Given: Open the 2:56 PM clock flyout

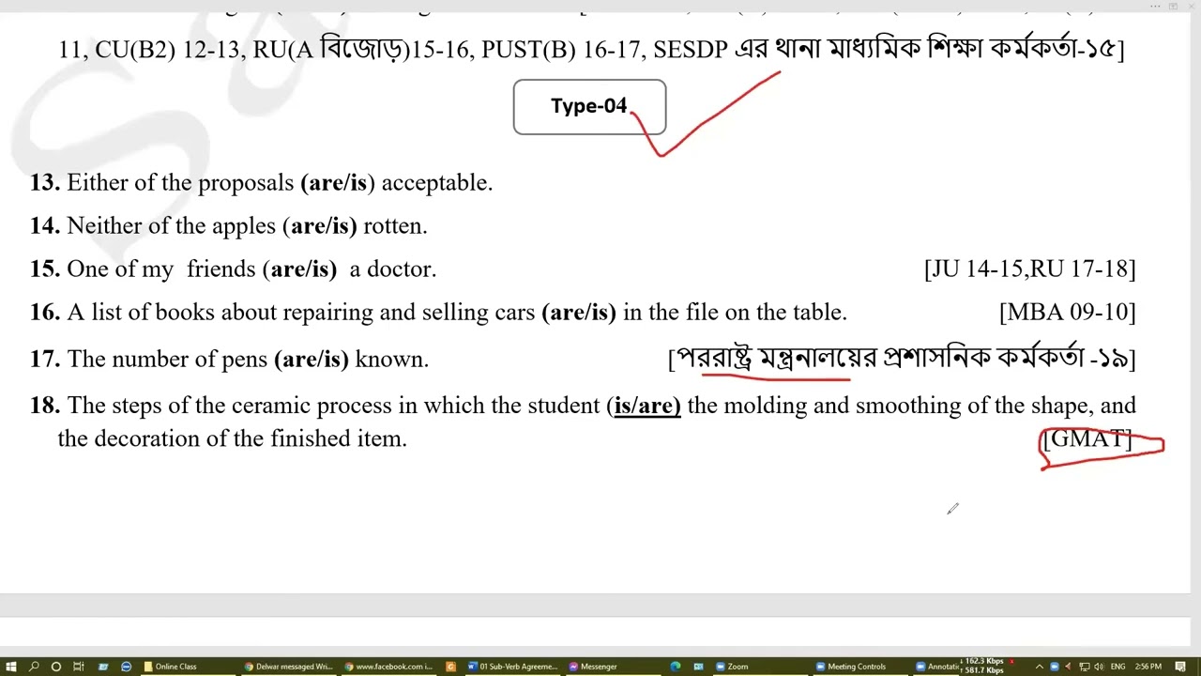Looking at the screenshot, I should pos(1148,667).
